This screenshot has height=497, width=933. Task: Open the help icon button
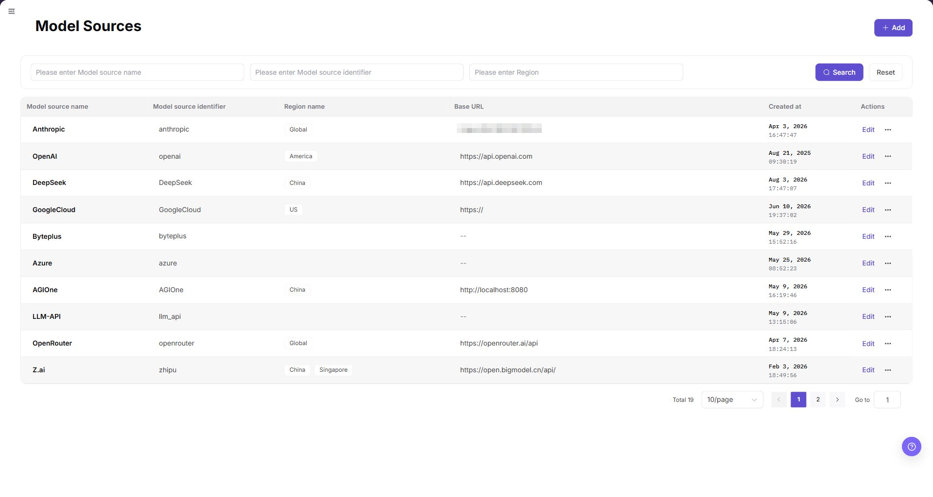[x=911, y=447]
